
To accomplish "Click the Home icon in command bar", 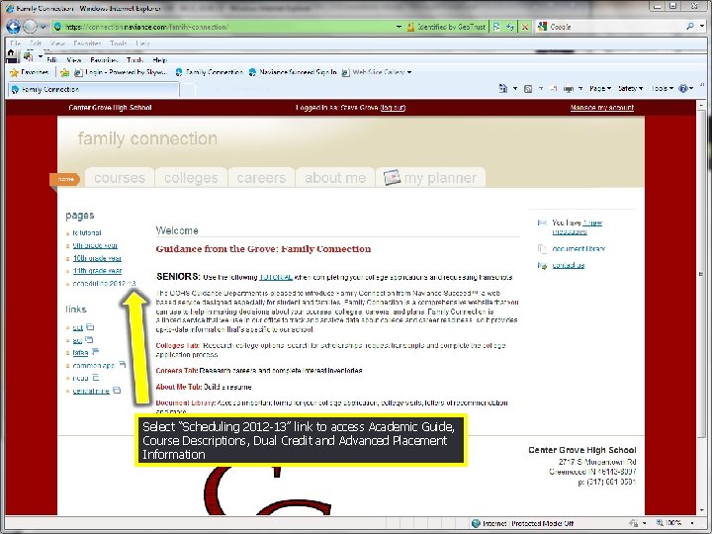I will (502, 89).
